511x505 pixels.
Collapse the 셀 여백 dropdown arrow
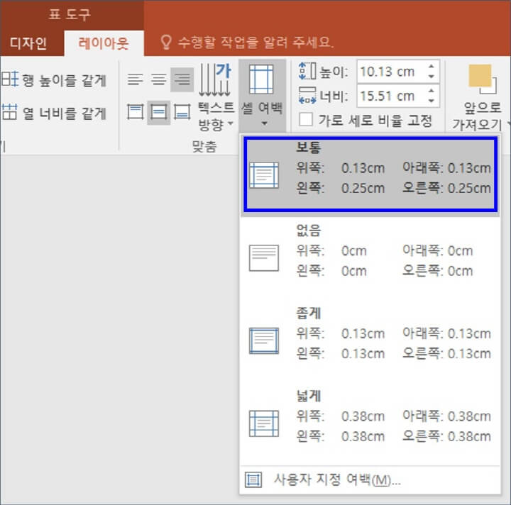pos(264,123)
